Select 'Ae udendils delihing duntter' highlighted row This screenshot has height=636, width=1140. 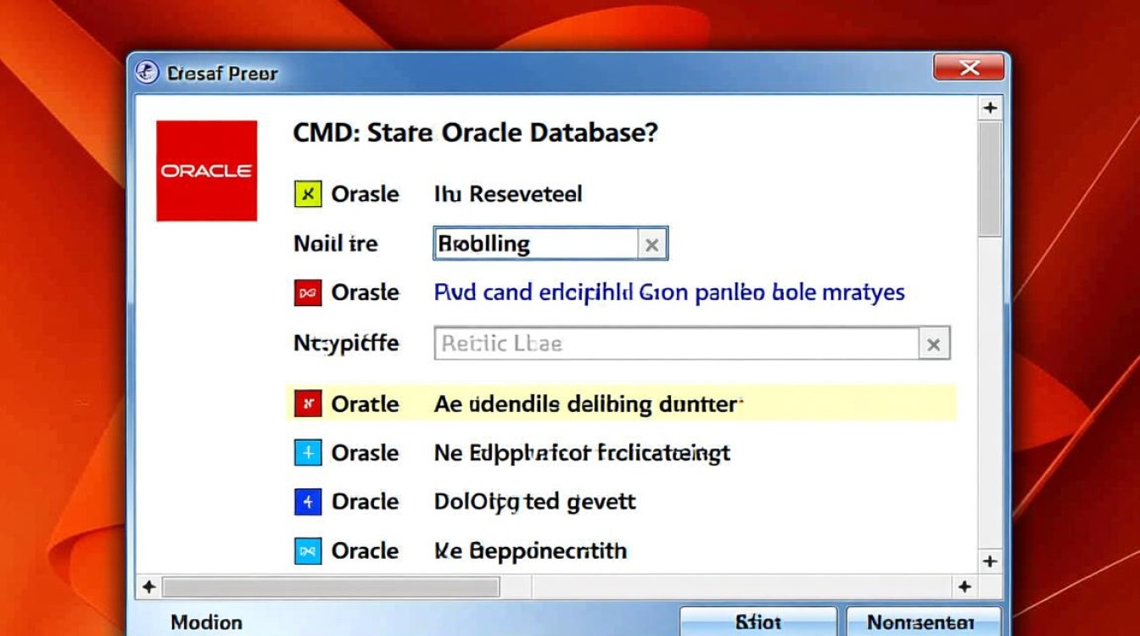pos(621,404)
